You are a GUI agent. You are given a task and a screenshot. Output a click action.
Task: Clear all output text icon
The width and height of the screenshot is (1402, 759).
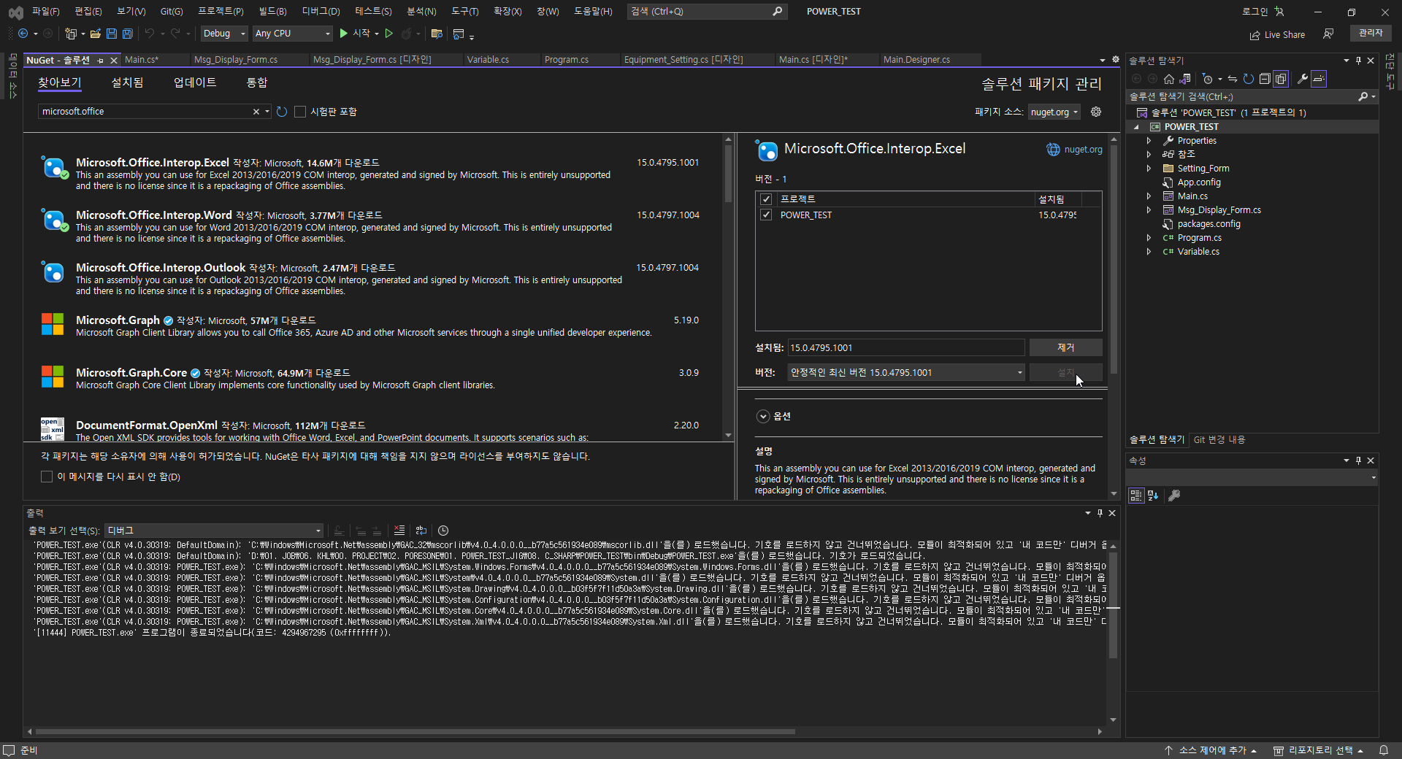click(x=399, y=531)
